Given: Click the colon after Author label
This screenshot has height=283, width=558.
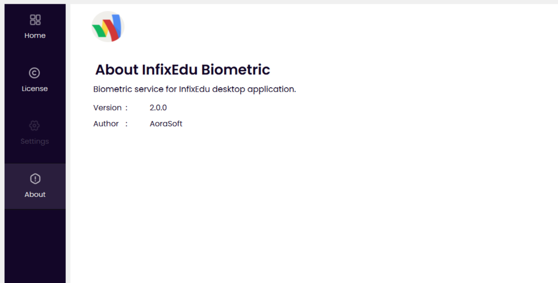Looking at the screenshot, I should [x=126, y=124].
